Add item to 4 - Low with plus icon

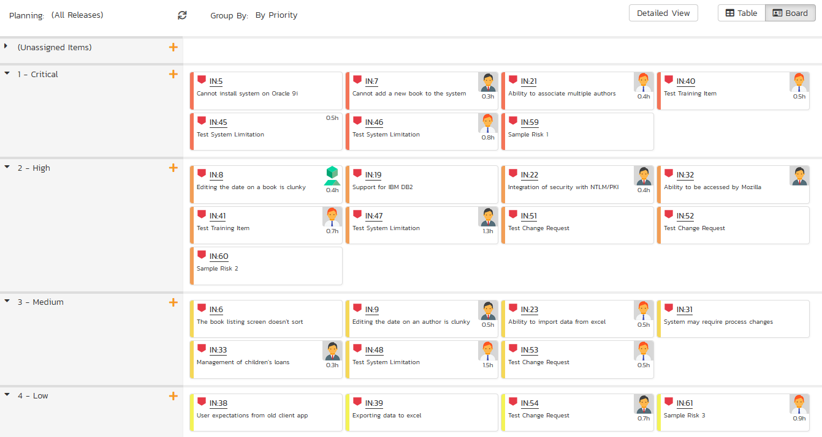173,396
